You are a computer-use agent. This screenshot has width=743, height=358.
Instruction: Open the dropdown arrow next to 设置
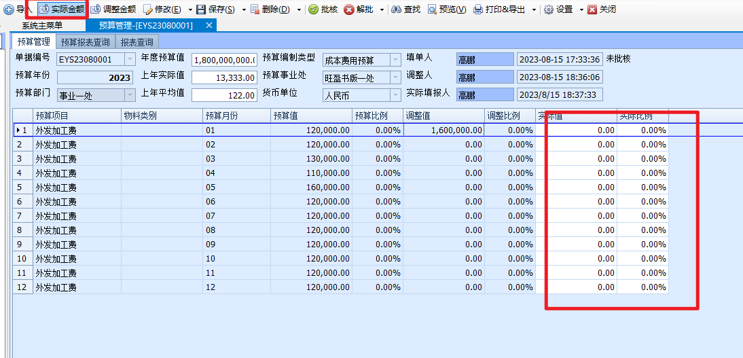581,10
